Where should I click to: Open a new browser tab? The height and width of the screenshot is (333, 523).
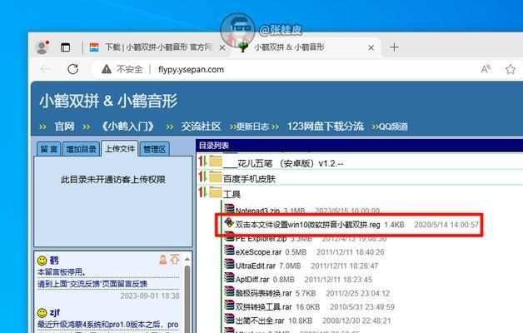[x=394, y=47]
